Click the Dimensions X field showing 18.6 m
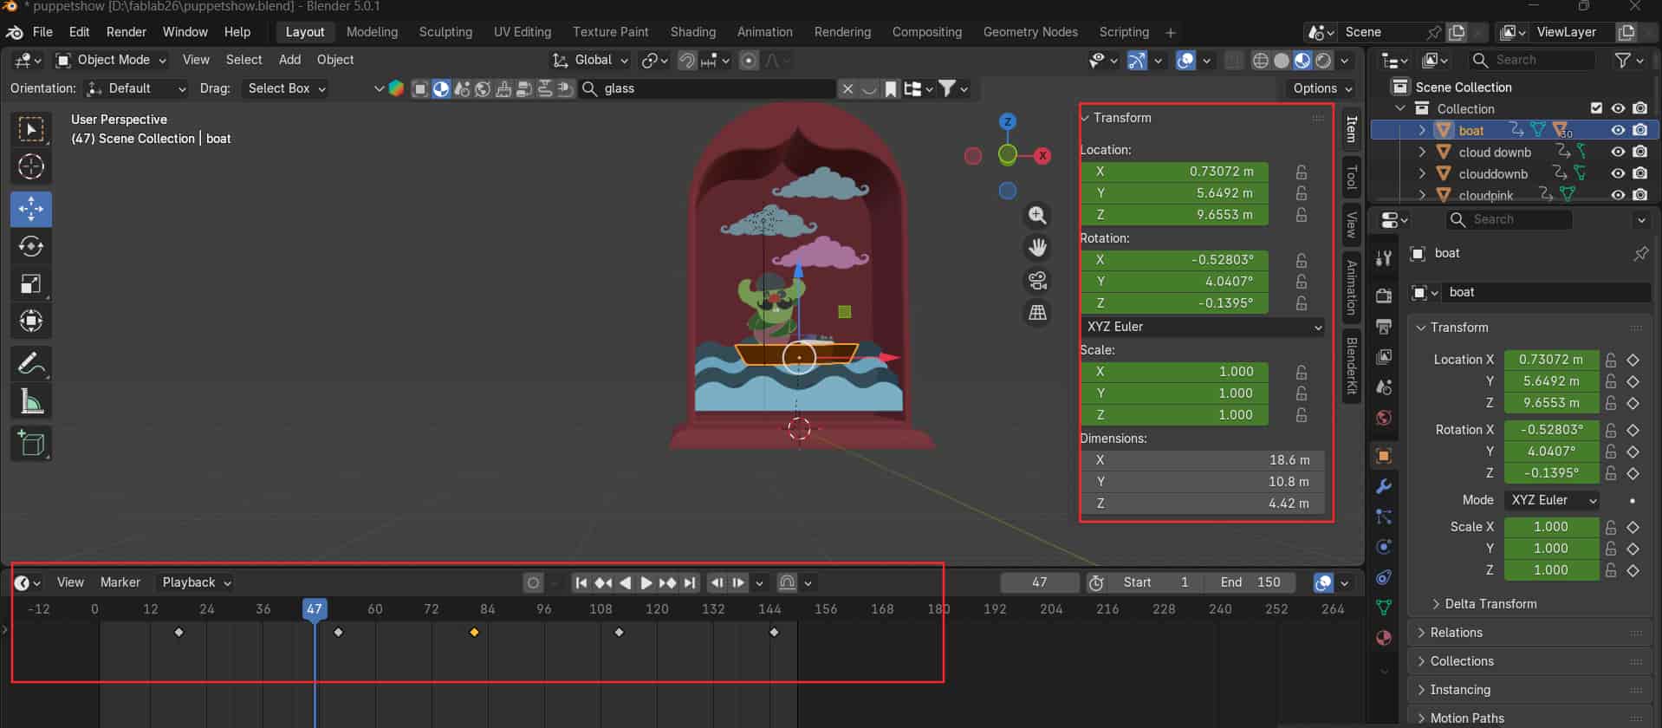 click(1204, 460)
